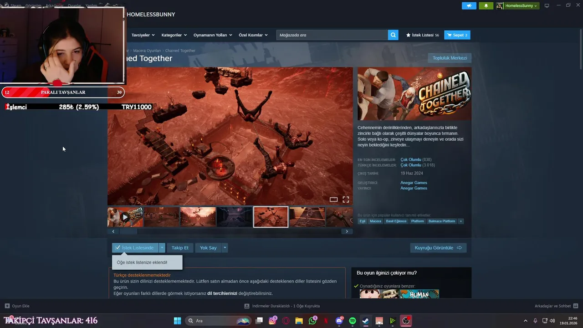Select the Eşli tag
The height and width of the screenshot is (328, 583).
click(x=363, y=221)
